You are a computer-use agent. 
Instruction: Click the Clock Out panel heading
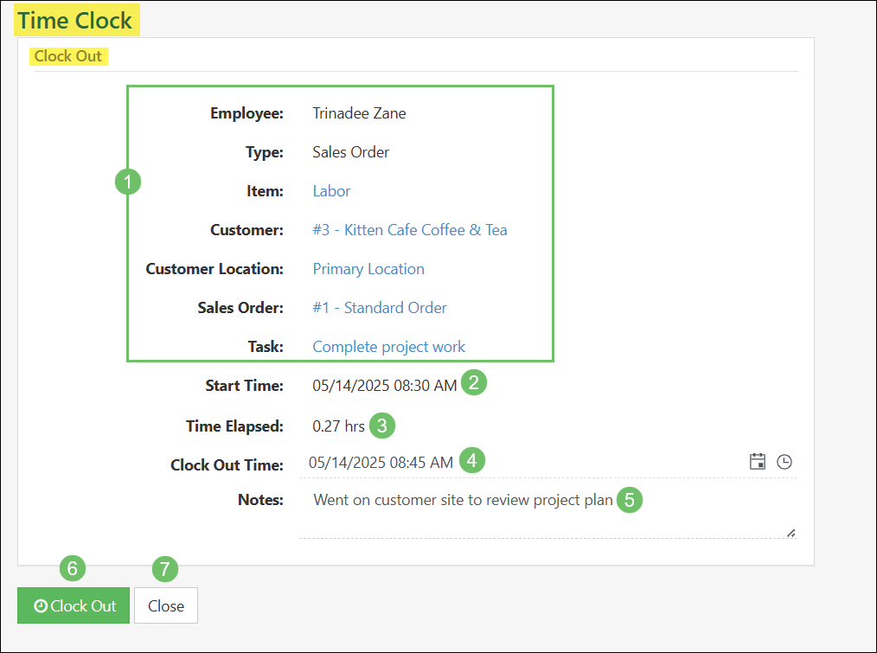67,56
